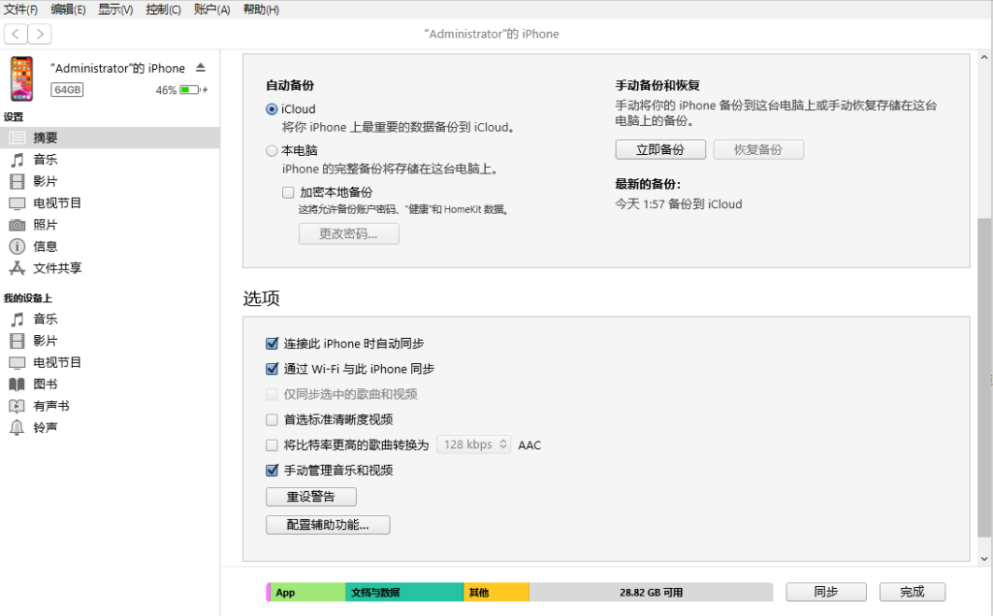Eject the Administrator iPhone
This screenshot has width=993, height=616.
pyautogui.click(x=201, y=68)
